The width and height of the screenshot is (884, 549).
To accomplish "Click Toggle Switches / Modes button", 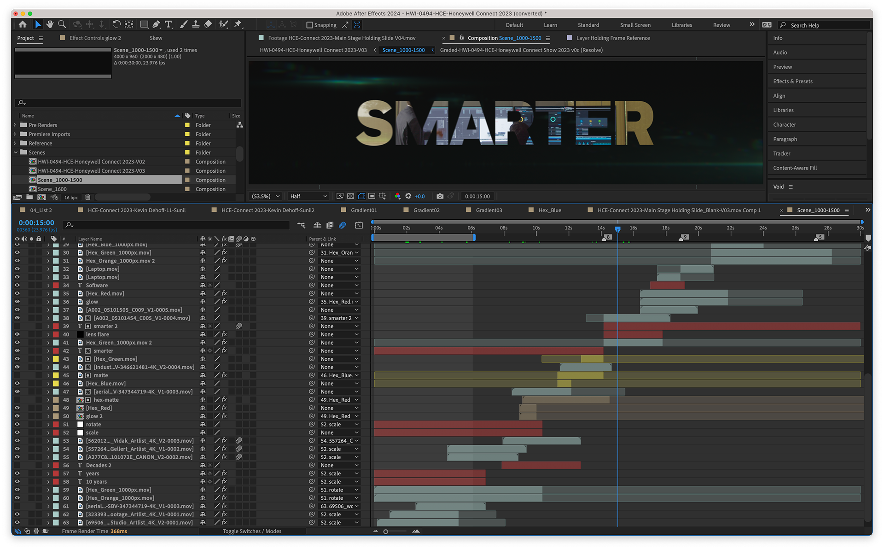I will pyautogui.click(x=252, y=531).
